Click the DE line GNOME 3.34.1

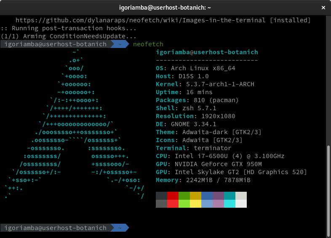(x=186, y=124)
